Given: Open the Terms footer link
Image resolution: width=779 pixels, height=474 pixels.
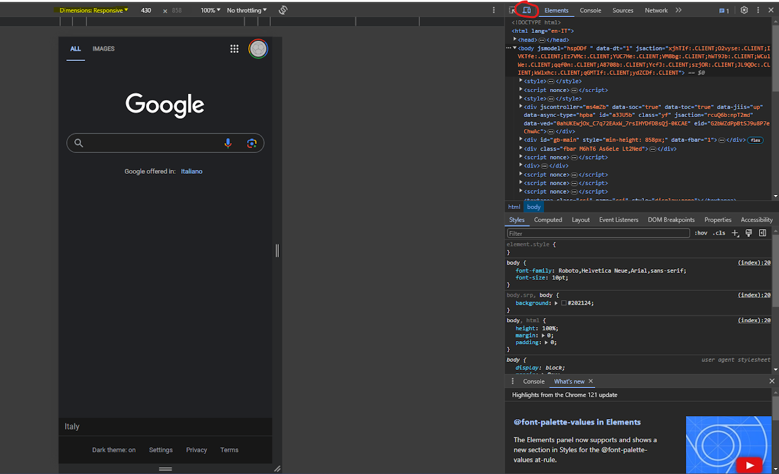Looking at the screenshot, I should click(229, 450).
